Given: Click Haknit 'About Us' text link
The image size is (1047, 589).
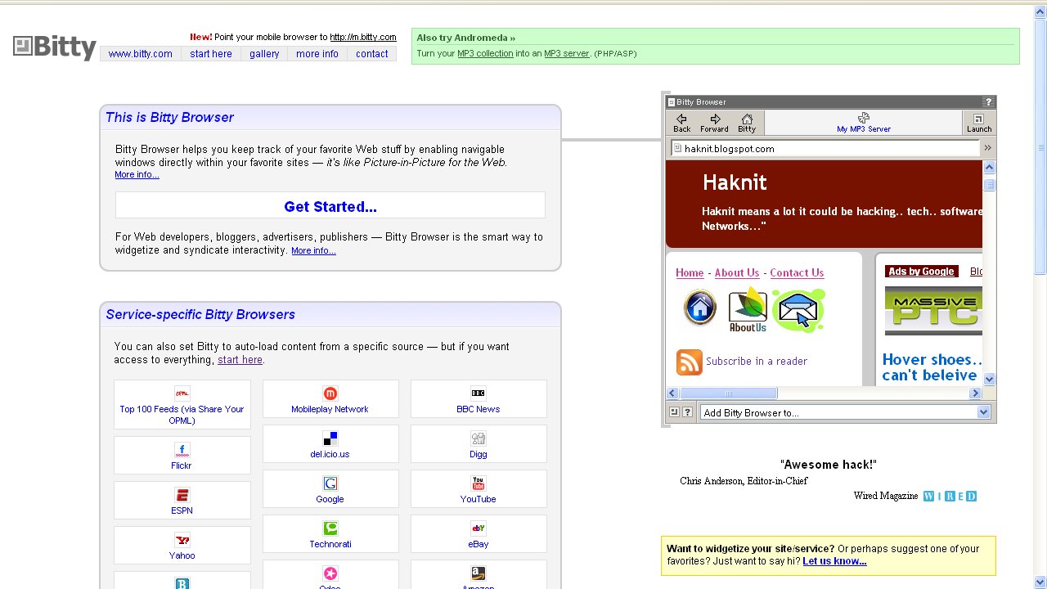Looking at the screenshot, I should point(737,273).
